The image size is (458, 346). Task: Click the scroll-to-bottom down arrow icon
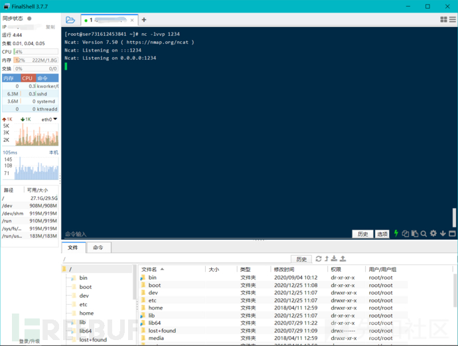[x=443, y=233]
